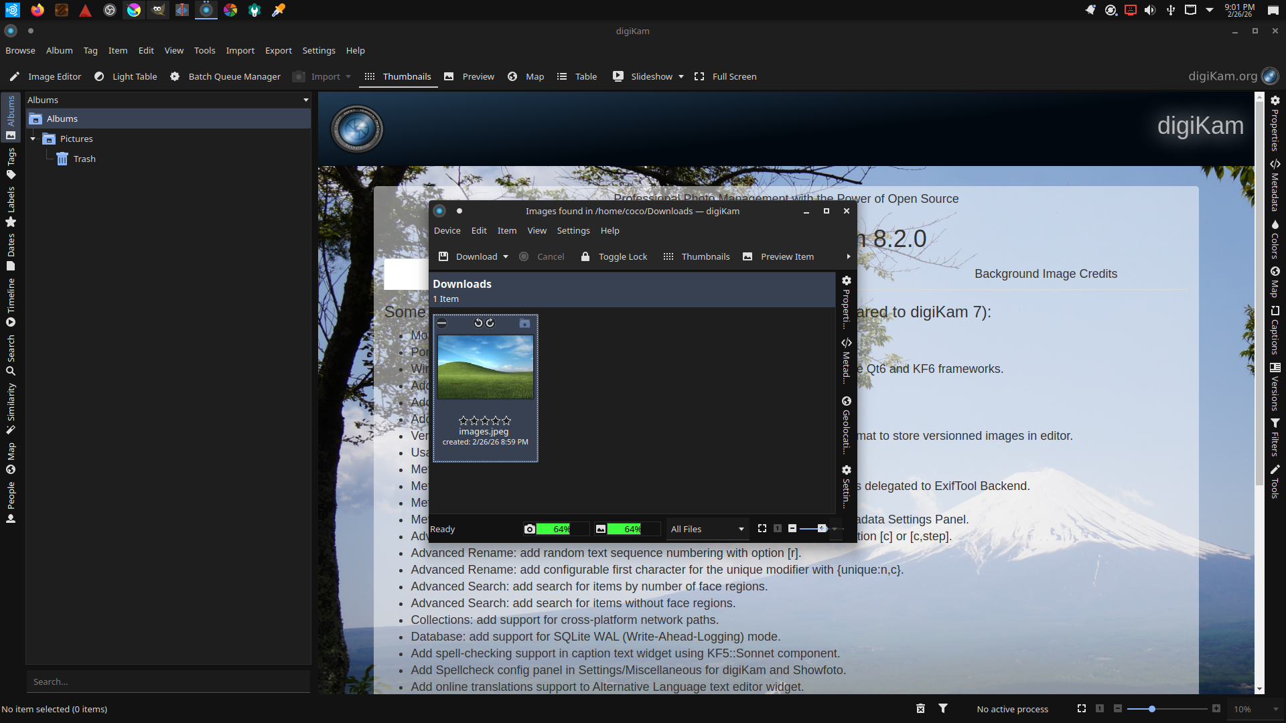Open the Properties right sidebar tab of main window
The width and height of the screenshot is (1286, 723).
[1275, 123]
